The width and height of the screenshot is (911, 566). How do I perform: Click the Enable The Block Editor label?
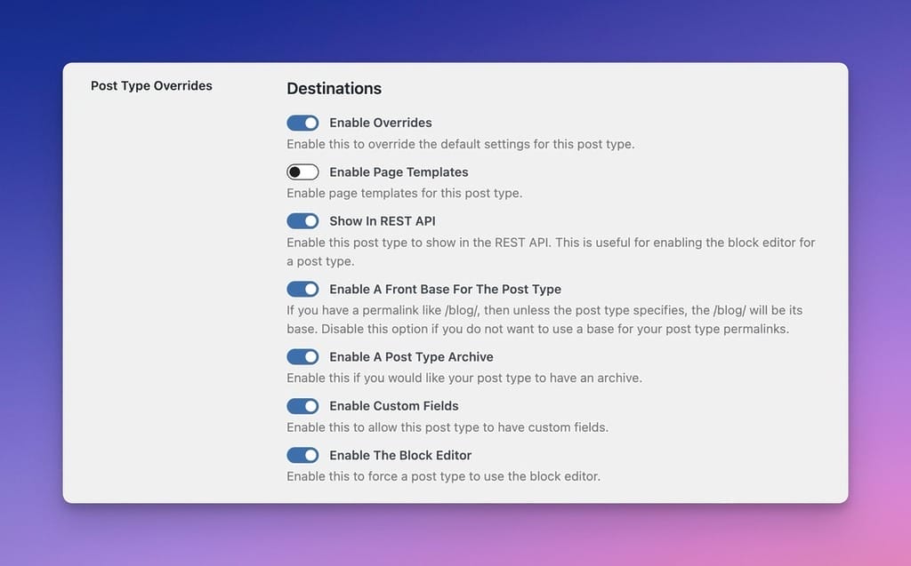399,455
